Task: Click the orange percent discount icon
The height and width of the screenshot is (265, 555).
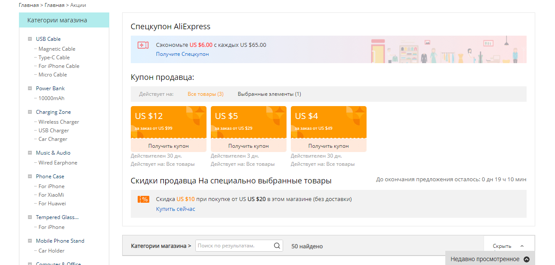Action: 143,199
